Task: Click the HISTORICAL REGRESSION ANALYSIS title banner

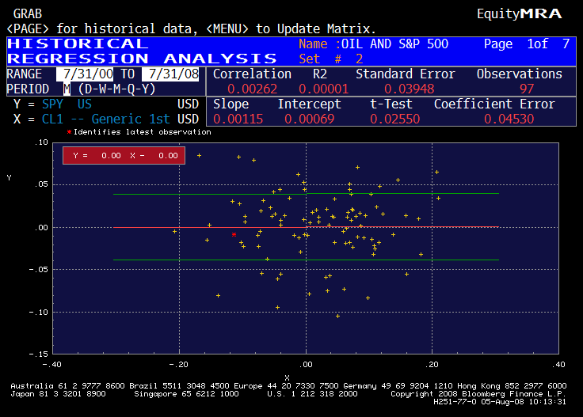Action: coord(143,51)
